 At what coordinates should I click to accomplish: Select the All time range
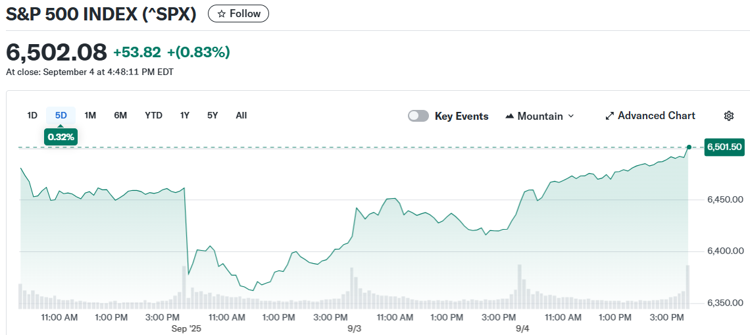pyautogui.click(x=241, y=115)
